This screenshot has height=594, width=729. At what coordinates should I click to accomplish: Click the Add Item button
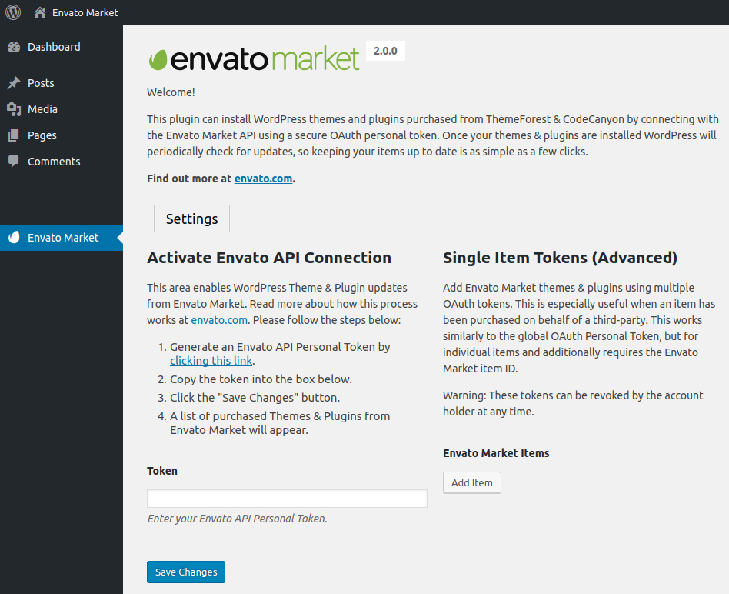[x=472, y=483]
